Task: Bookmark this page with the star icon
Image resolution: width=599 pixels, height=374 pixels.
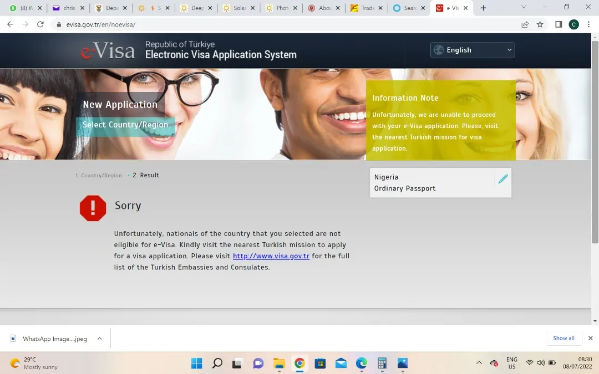Action: click(540, 24)
